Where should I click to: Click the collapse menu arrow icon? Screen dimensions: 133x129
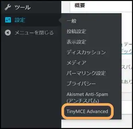(8, 33)
